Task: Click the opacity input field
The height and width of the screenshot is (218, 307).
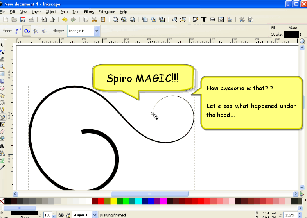Action: (48, 215)
